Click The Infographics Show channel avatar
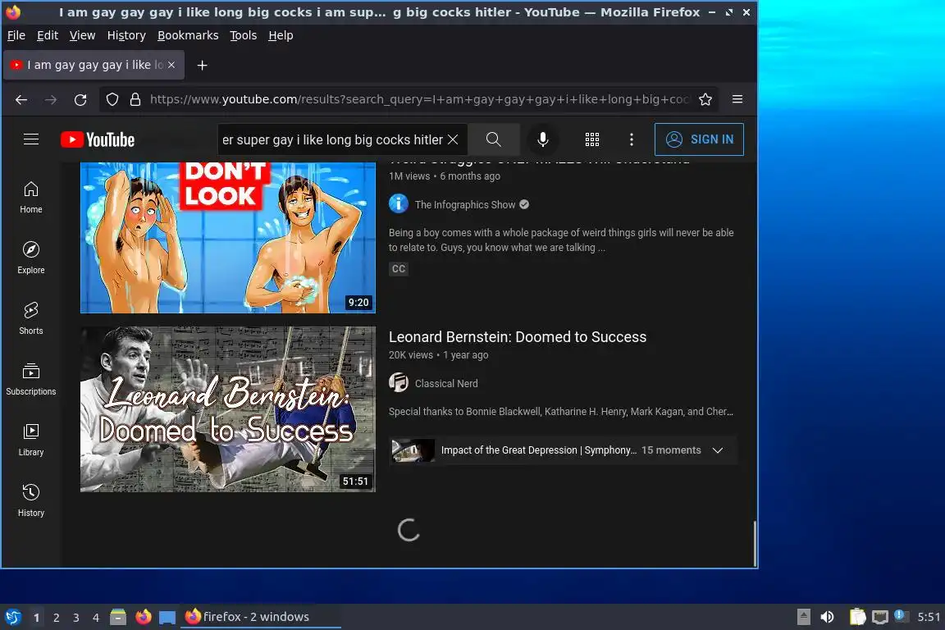Image resolution: width=945 pixels, height=630 pixels. coord(399,203)
